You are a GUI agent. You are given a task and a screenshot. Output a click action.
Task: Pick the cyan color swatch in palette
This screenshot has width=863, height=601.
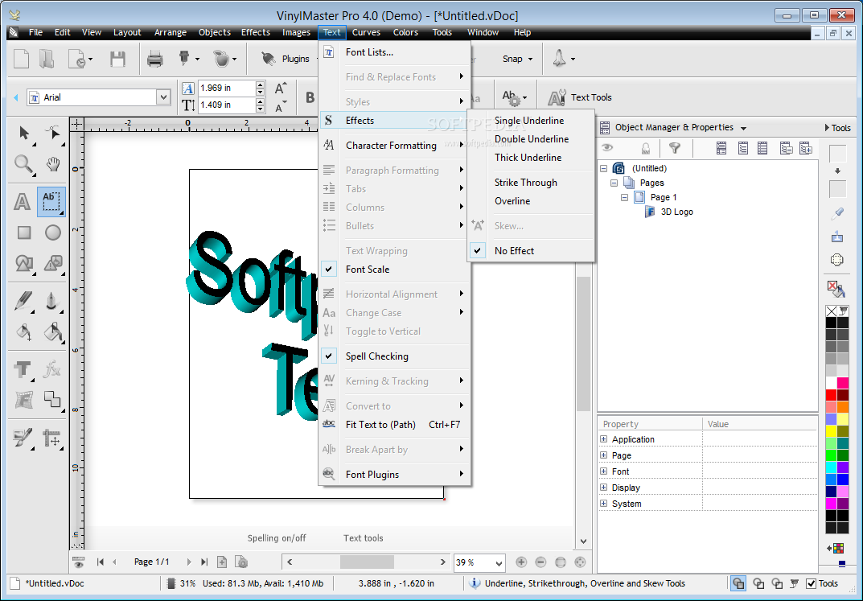point(831,467)
